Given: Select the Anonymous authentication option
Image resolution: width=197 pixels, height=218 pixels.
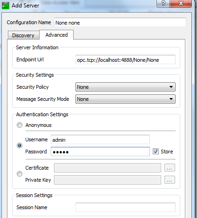Looking at the screenshot, I should 20,125.
